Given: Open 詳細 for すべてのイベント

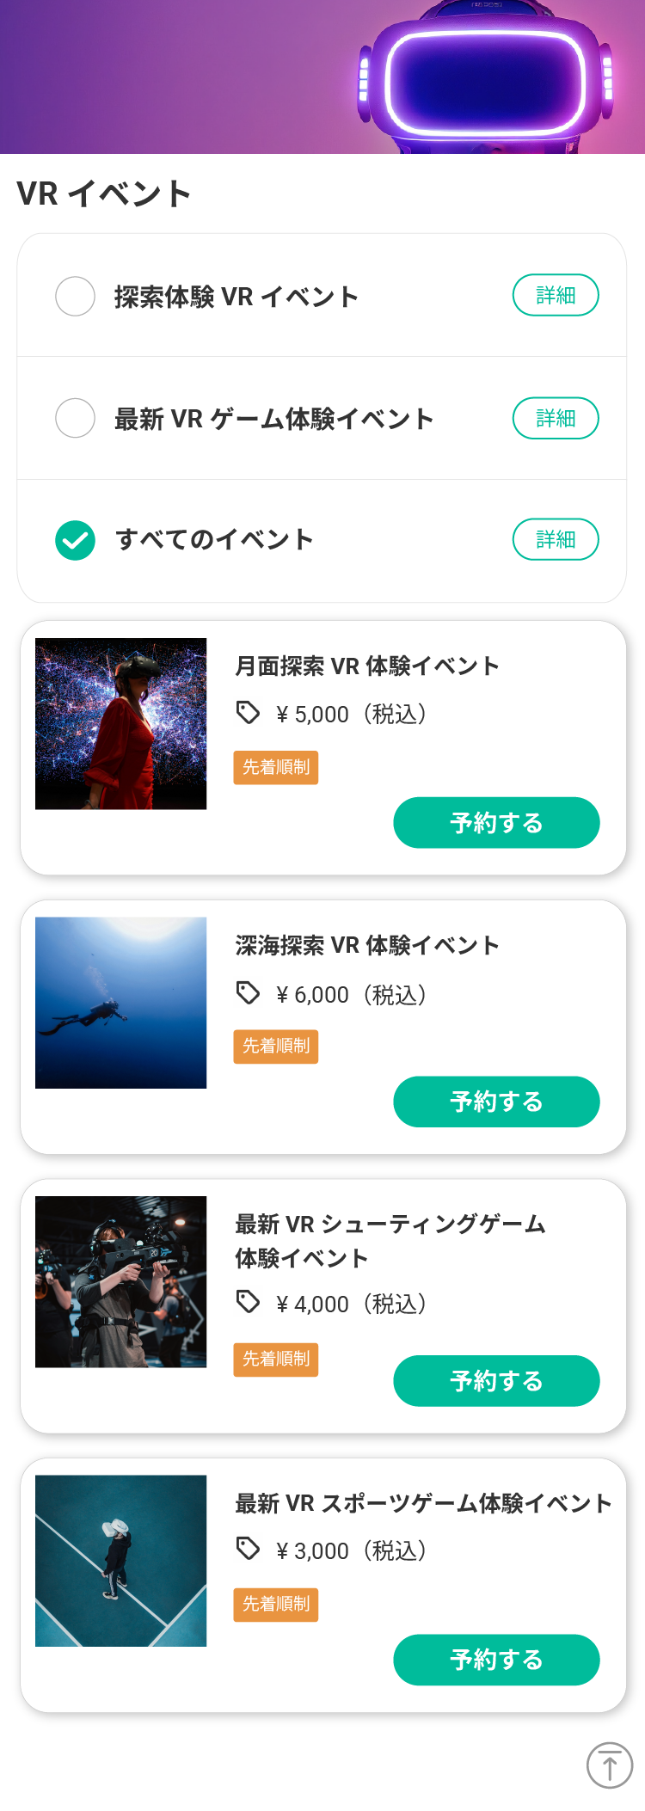Looking at the screenshot, I should pyautogui.click(x=556, y=539).
